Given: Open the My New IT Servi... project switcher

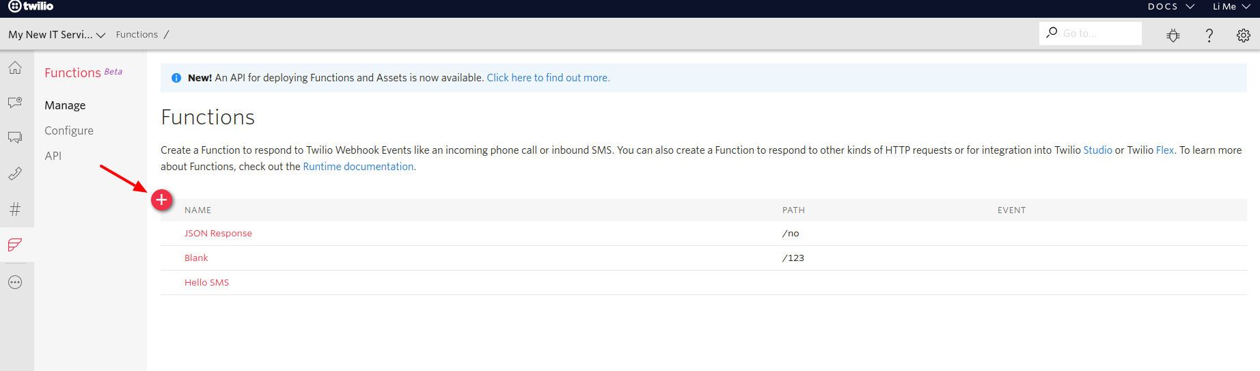Looking at the screenshot, I should (57, 34).
